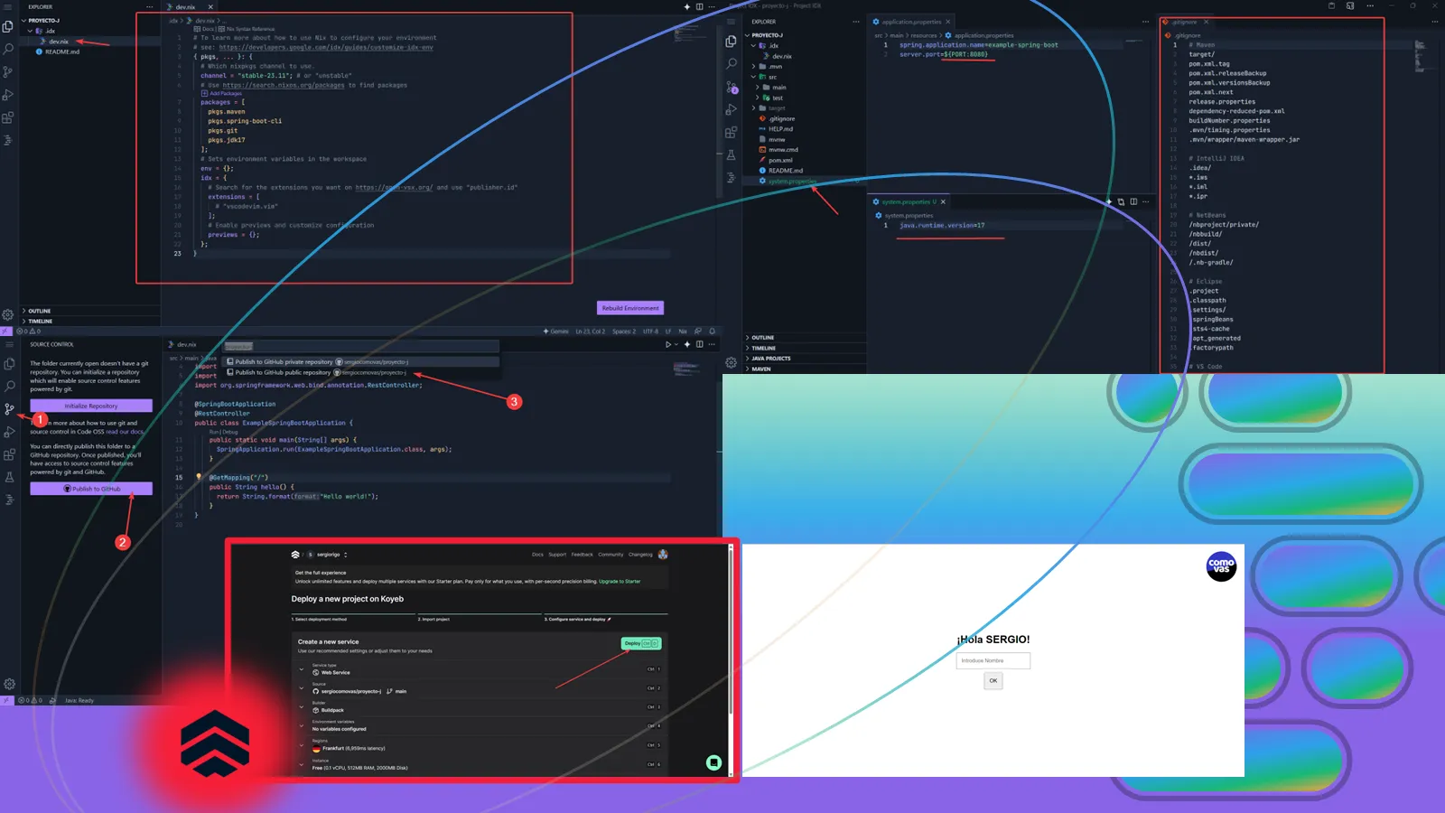Click the green Deploy button in Koyeb
The image size is (1445, 813).
641,643
